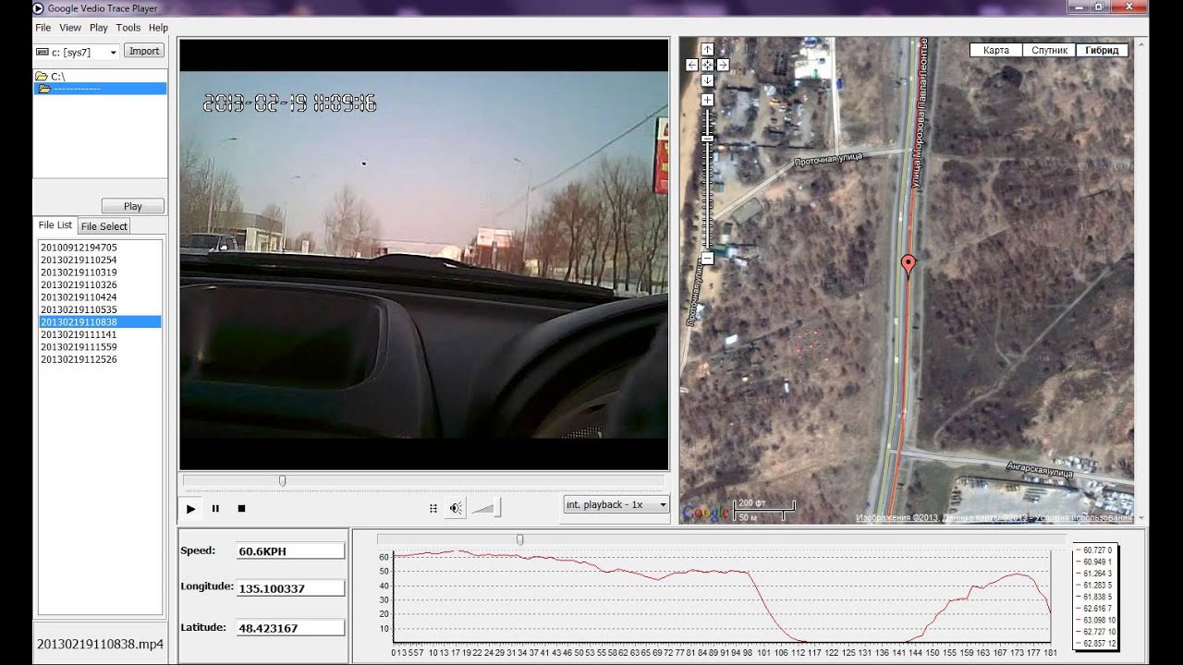Screen dimensions: 1183x665
Task: Click the red location marker on the map
Action: 909,265
